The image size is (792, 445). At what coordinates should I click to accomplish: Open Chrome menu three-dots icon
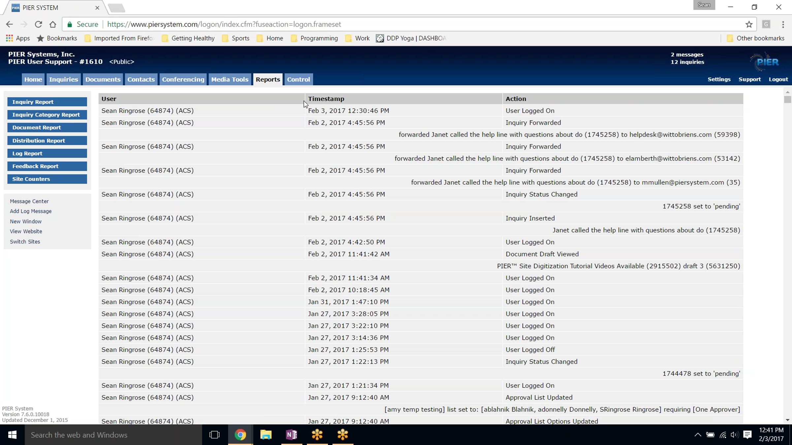pyautogui.click(x=783, y=24)
